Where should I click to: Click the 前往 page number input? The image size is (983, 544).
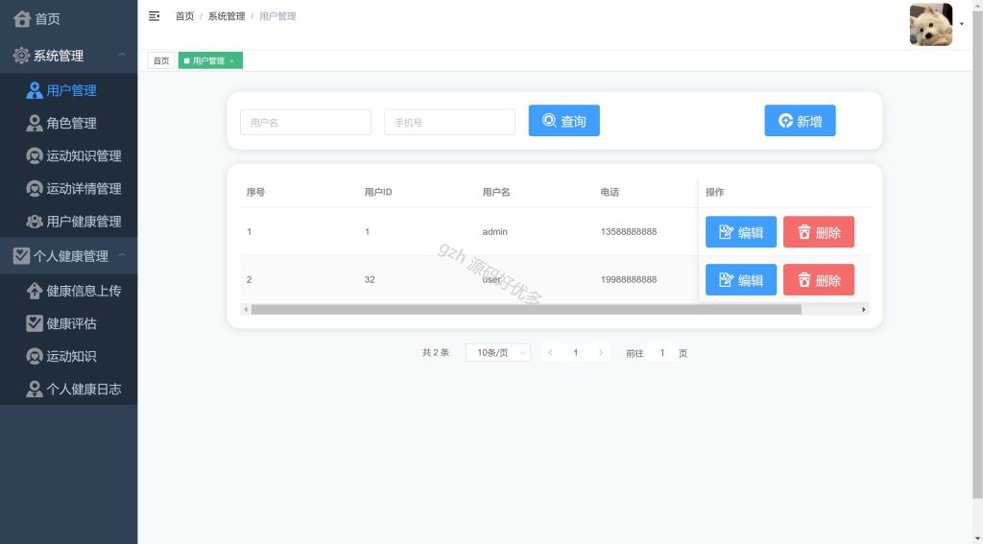click(661, 353)
